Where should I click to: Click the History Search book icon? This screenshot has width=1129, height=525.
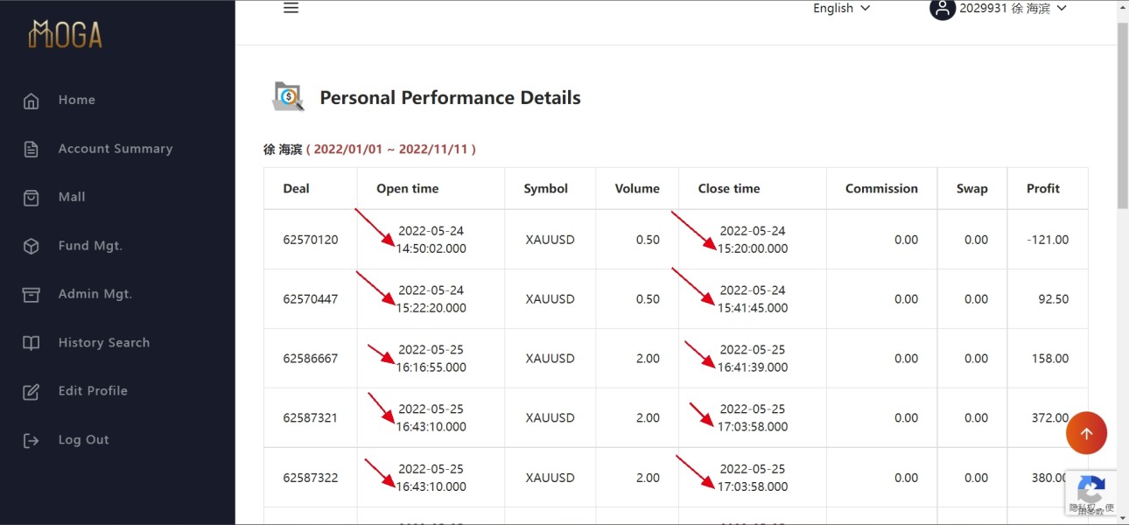[32, 343]
